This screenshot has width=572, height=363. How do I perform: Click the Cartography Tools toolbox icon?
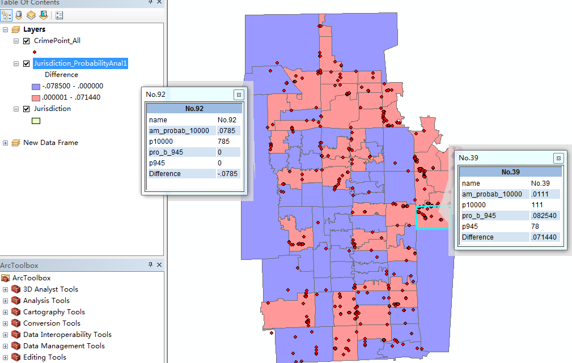pos(16,312)
